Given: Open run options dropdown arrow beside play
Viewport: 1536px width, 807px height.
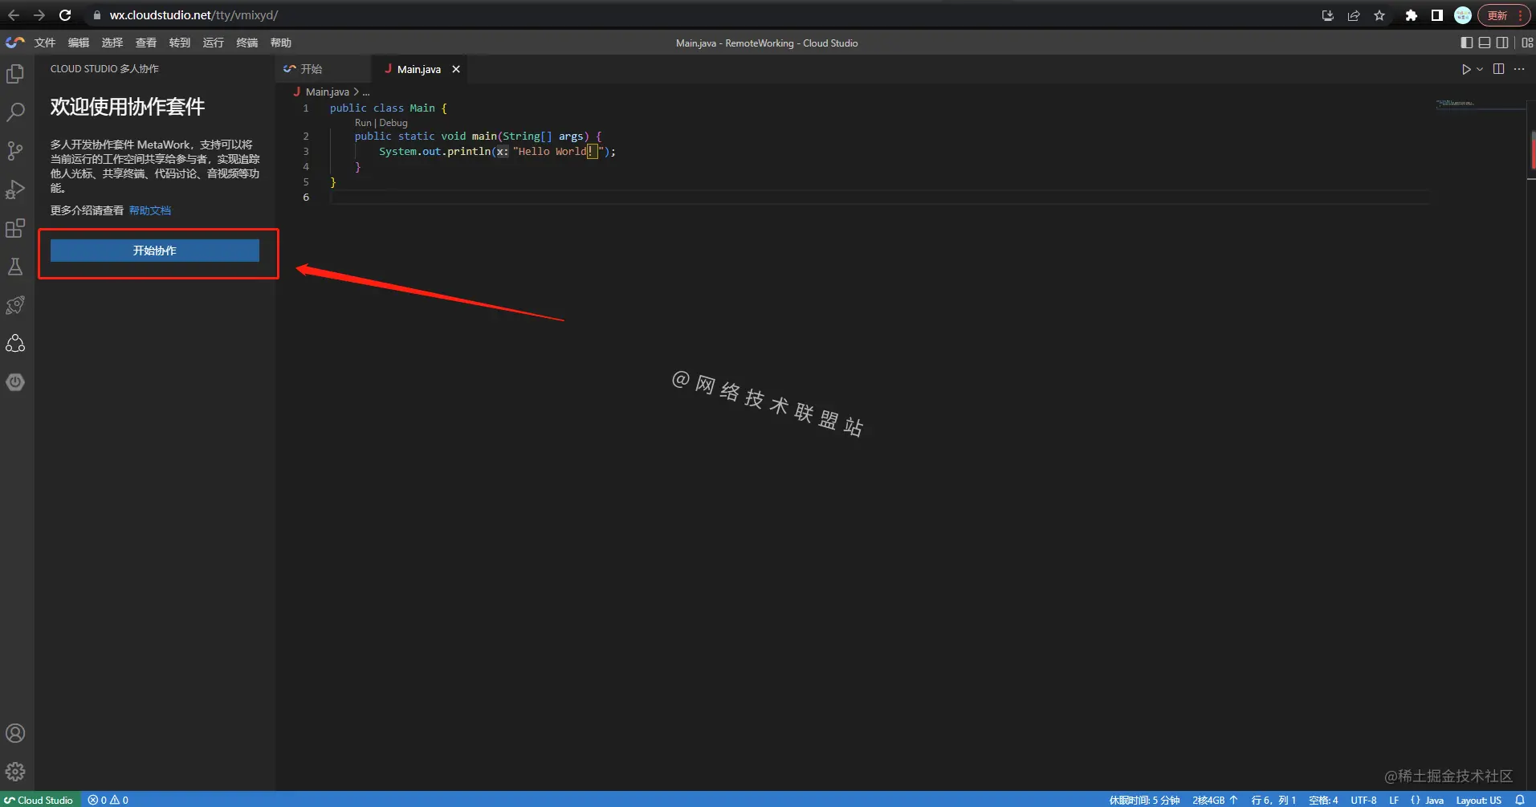Looking at the screenshot, I should click(1480, 69).
